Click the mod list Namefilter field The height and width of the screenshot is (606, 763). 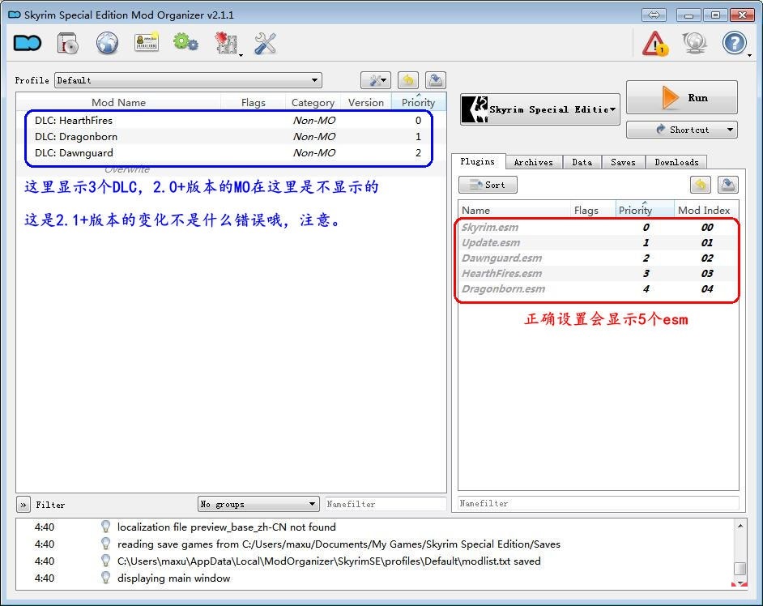tap(386, 504)
